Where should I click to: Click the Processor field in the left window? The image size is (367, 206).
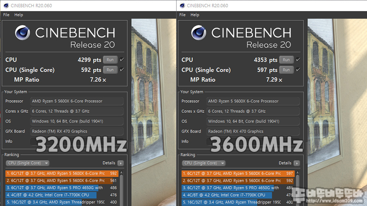(77, 101)
